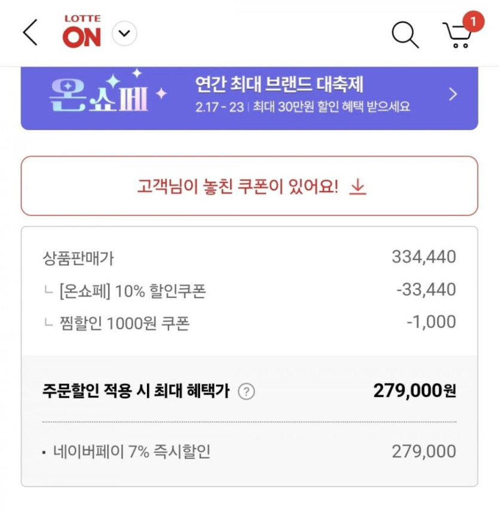Viewport: 499px width, 511px height.
Task: Open the question mark help icon
Action: tap(246, 392)
